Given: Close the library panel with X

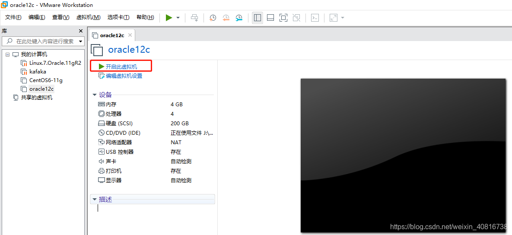Looking at the screenshot, I should (x=81, y=31).
